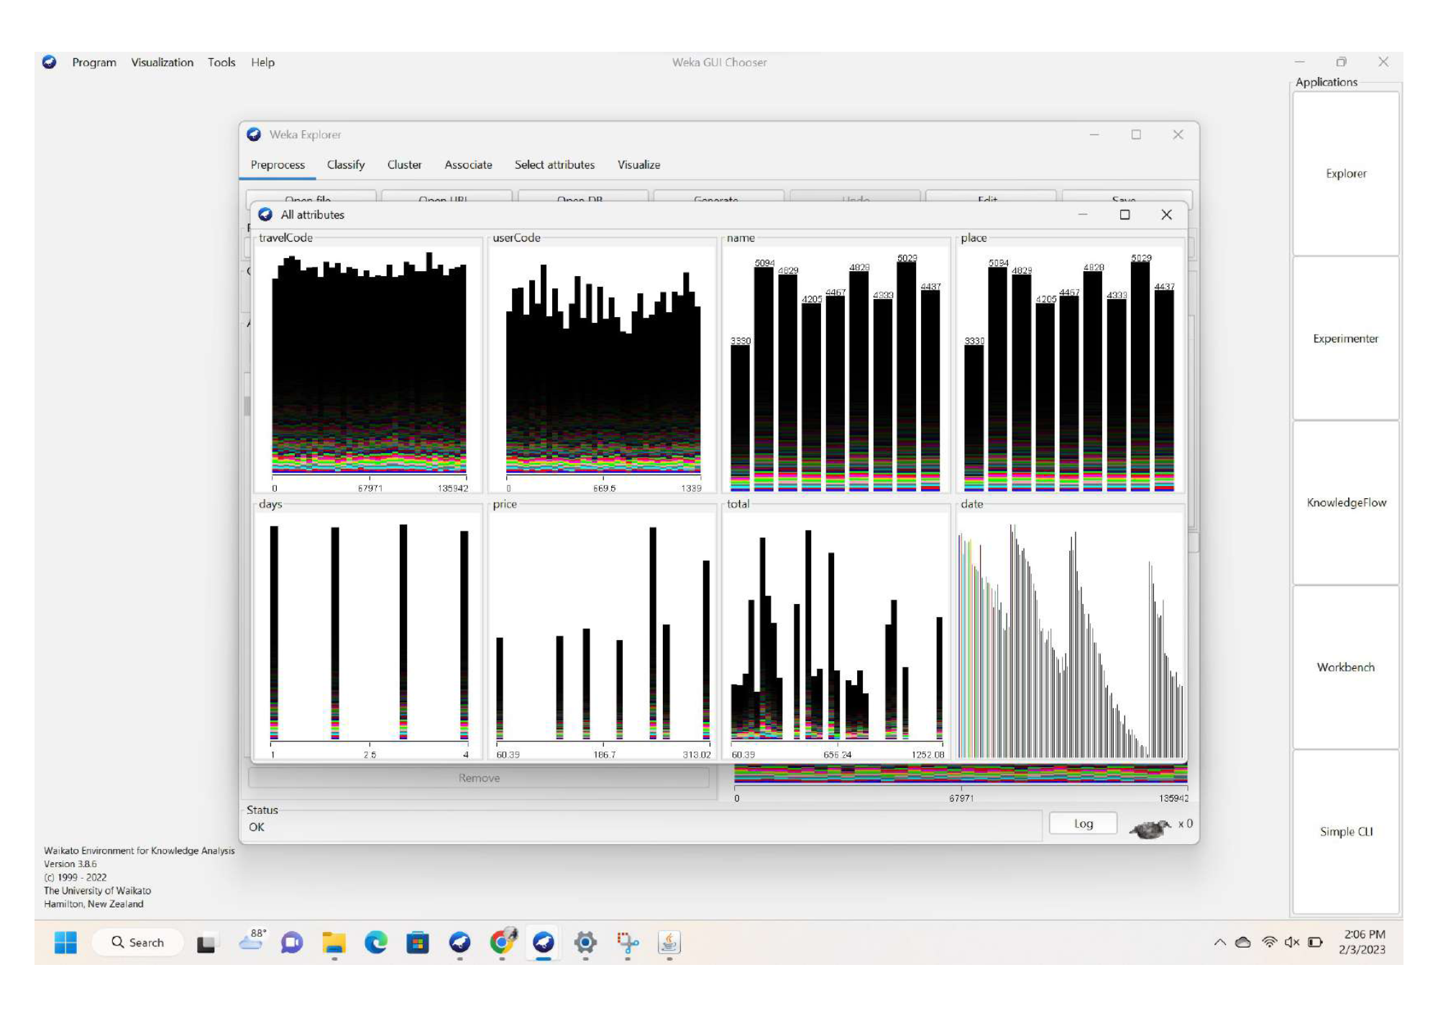The height and width of the screenshot is (1016, 1438).
Task: Open the Program menu
Action: pos(93,63)
